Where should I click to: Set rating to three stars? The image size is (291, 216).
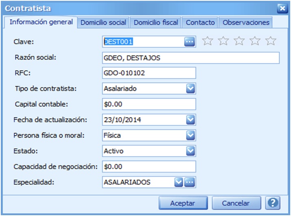[239, 41]
